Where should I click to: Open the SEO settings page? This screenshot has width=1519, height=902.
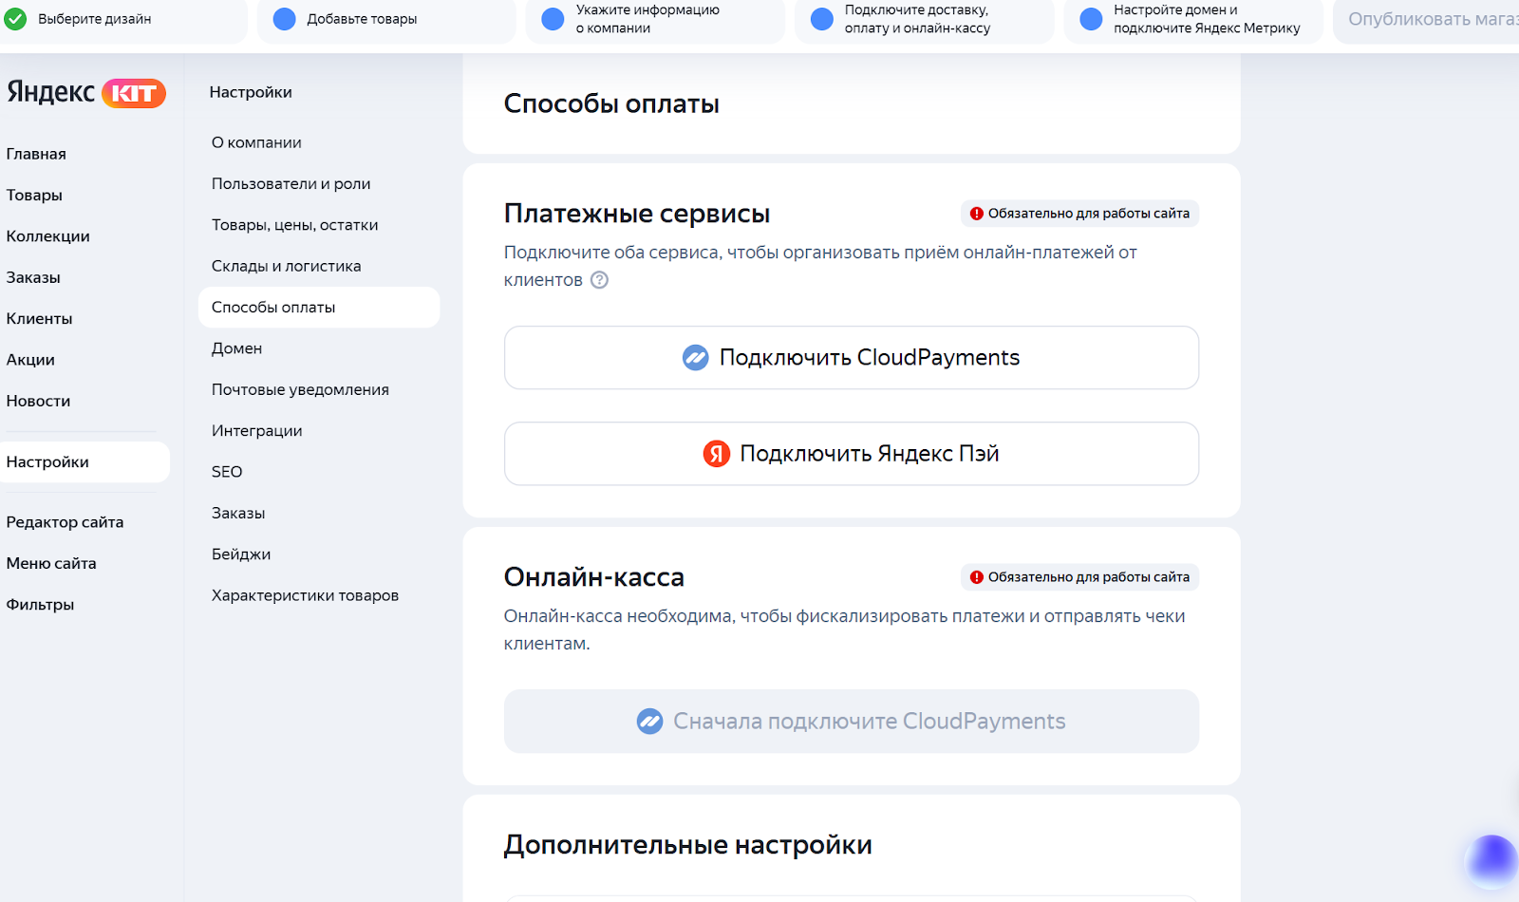227,472
